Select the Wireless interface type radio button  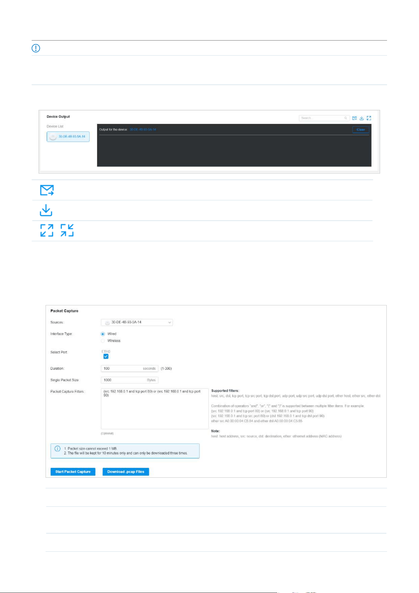tap(103, 341)
